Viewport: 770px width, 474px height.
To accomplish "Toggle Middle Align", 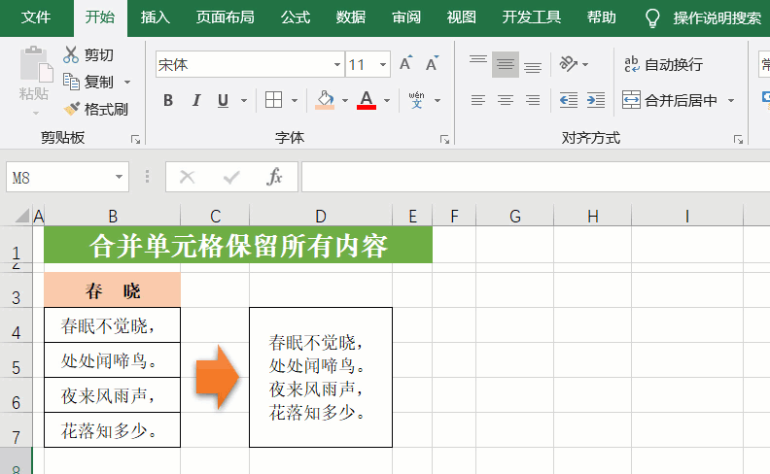I will tap(506, 64).
